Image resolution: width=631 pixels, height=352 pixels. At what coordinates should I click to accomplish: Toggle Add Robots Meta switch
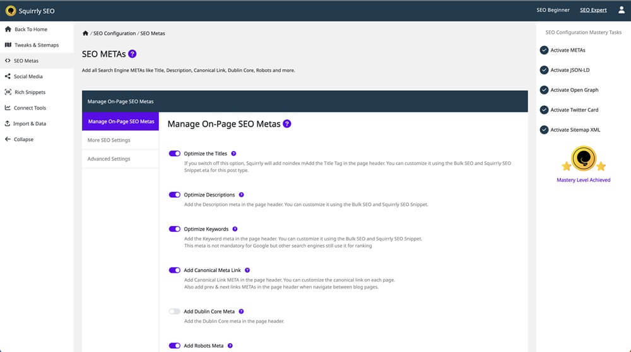(175, 346)
